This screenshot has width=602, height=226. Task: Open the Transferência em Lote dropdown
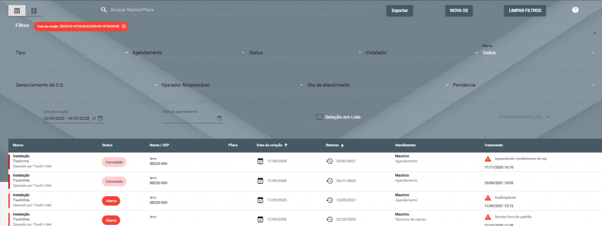pos(524,117)
